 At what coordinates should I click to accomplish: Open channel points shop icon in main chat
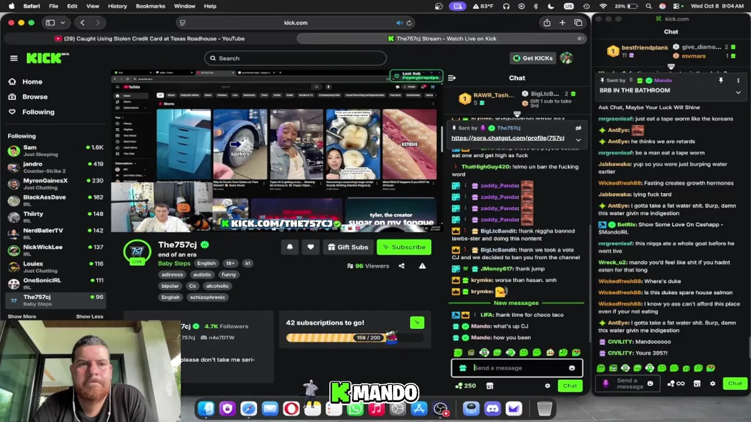[490, 386]
